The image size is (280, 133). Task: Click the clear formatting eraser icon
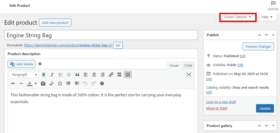51,84
